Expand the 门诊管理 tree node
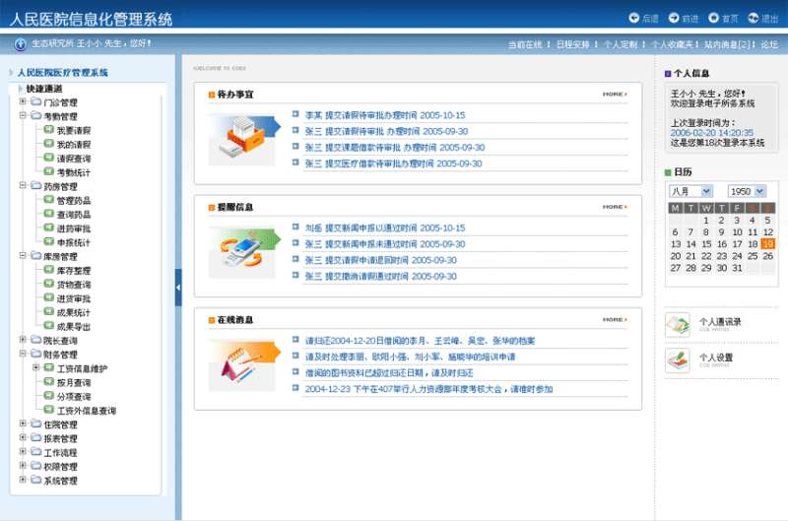Viewport: 788px width, 521px height. click(23, 102)
